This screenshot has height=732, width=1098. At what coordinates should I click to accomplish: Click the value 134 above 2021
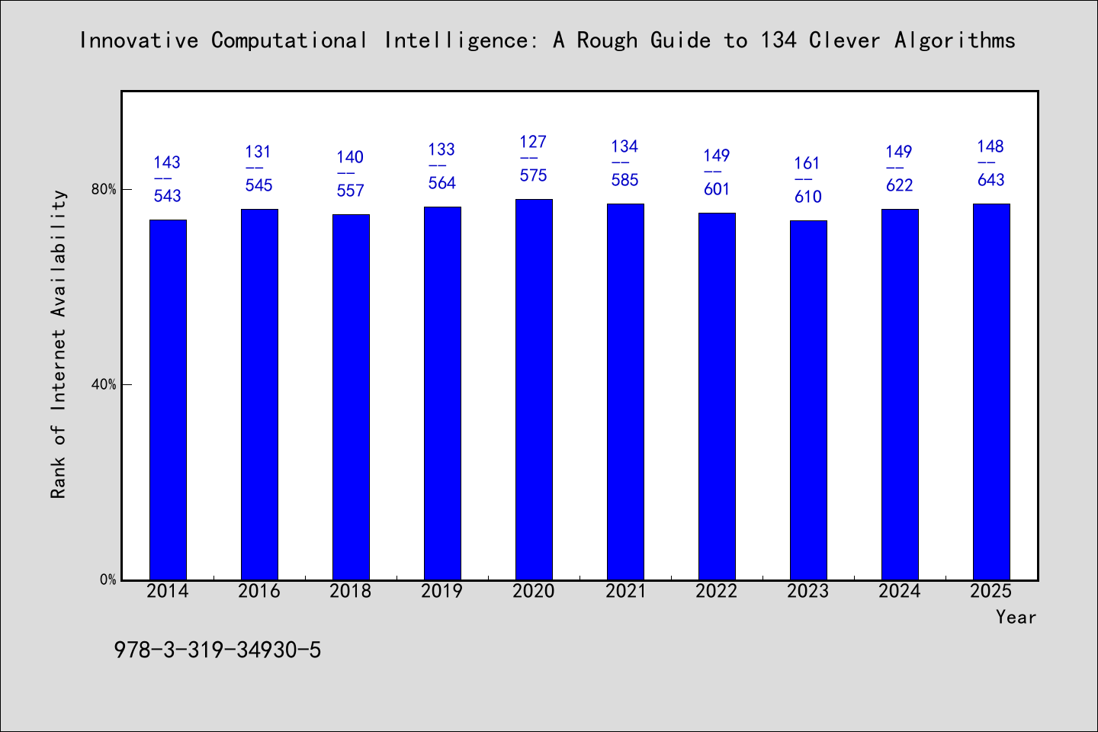pos(624,146)
